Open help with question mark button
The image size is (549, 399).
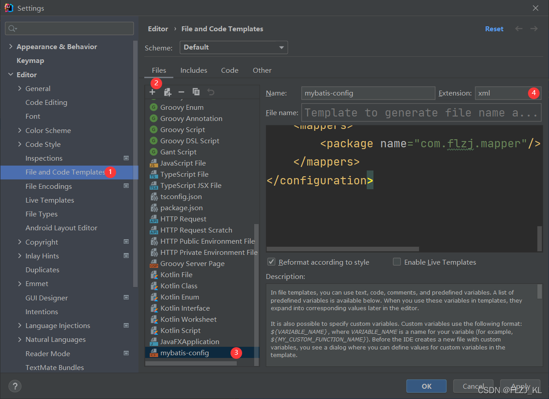(x=15, y=386)
